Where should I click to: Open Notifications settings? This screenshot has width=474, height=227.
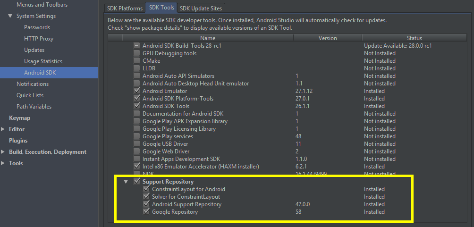33,84
